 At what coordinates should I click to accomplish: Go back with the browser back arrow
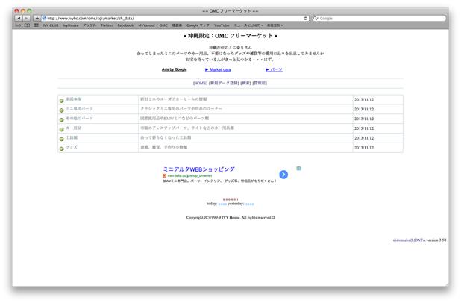(19, 18)
